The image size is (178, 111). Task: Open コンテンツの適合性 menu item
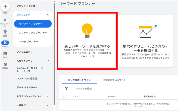[x=27, y=78]
